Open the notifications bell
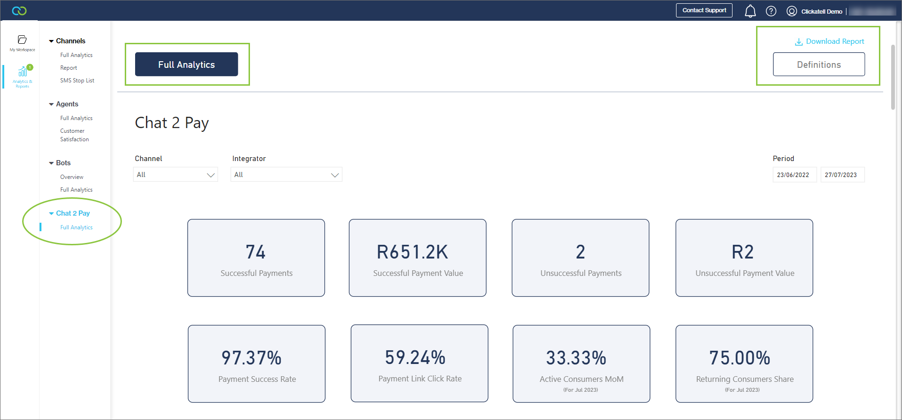The image size is (902, 420). click(x=750, y=11)
